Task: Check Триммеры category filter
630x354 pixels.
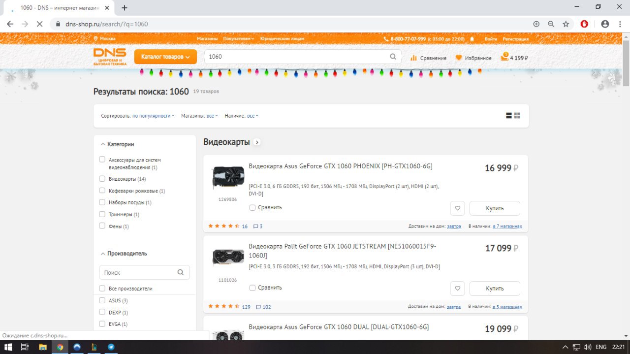Action: pyautogui.click(x=102, y=214)
